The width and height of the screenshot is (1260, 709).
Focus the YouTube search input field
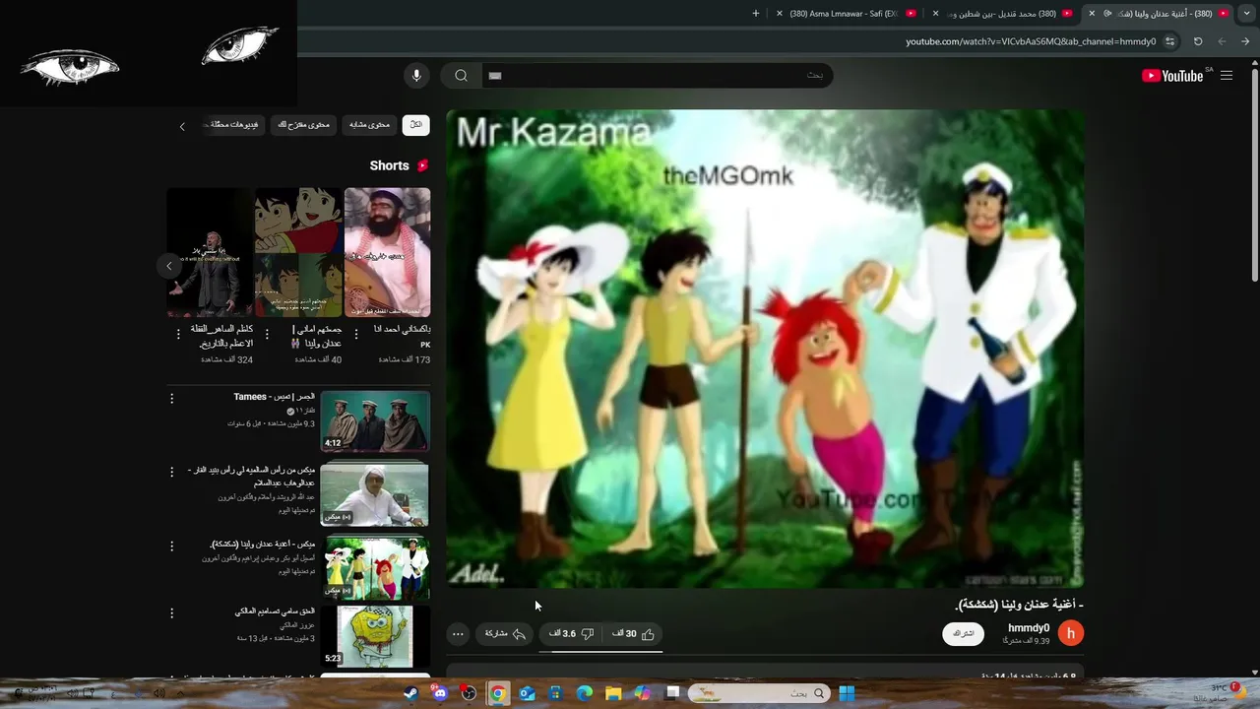pyautogui.click(x=657, y=76)
